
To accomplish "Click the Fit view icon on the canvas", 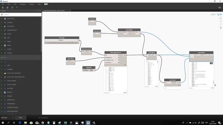I will point(221,18).
